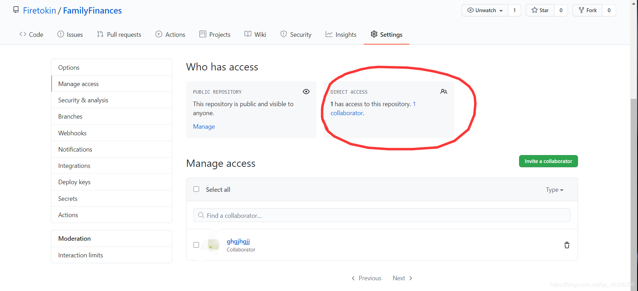Tick the Select all checkbox
This screenshot has width=638, height=291.
[196, 189]
